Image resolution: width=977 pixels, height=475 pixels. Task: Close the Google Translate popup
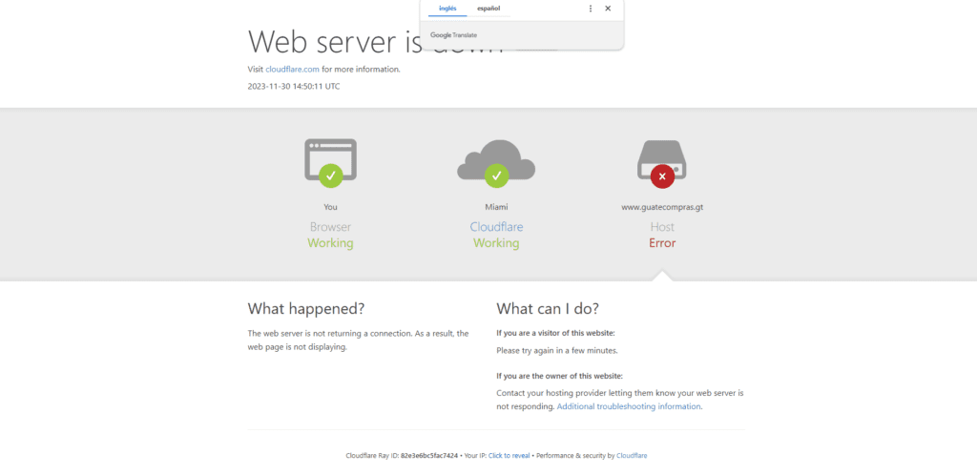pyautogui.click(x=608, y=9)
